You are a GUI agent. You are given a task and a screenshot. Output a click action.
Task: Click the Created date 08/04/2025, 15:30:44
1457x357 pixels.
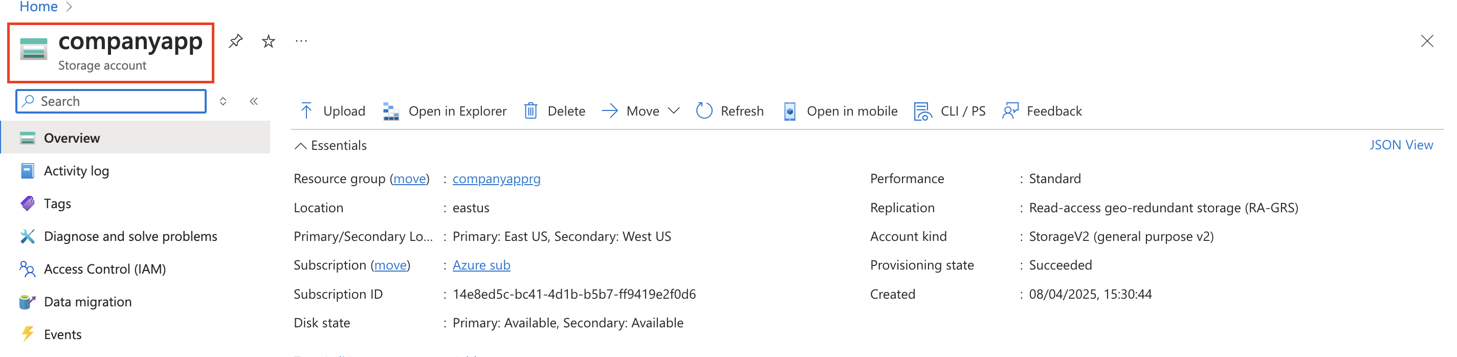tap(1090, 294)
